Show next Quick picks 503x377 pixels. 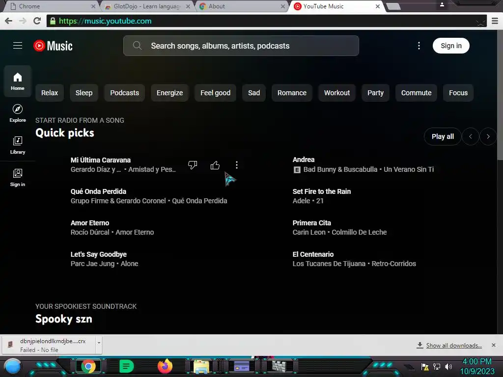coord(488,136)
